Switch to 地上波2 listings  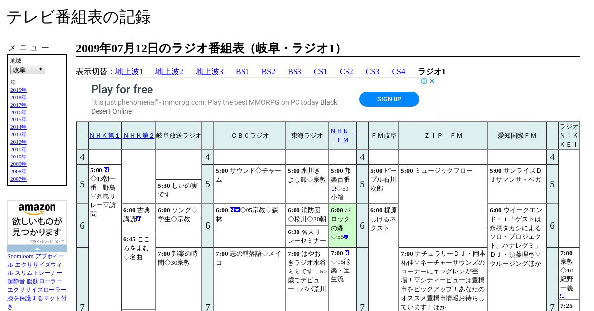[169, 72]
